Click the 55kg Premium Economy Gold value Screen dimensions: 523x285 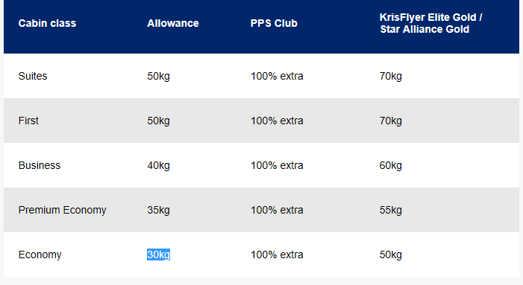click(391, 210)
